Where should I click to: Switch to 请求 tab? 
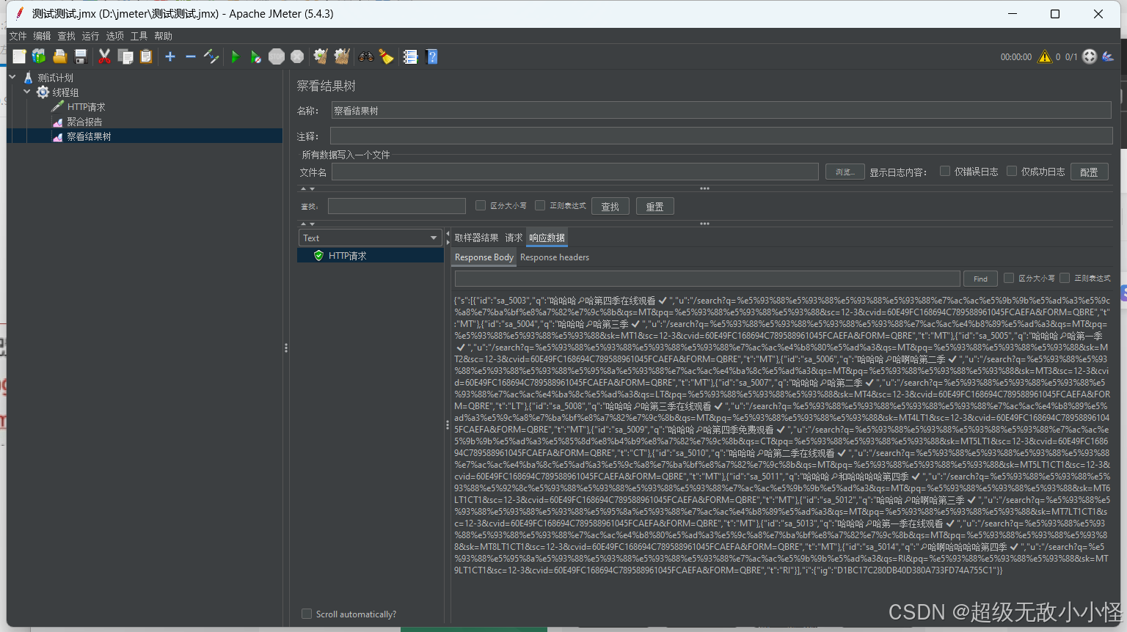click(514, 238)
